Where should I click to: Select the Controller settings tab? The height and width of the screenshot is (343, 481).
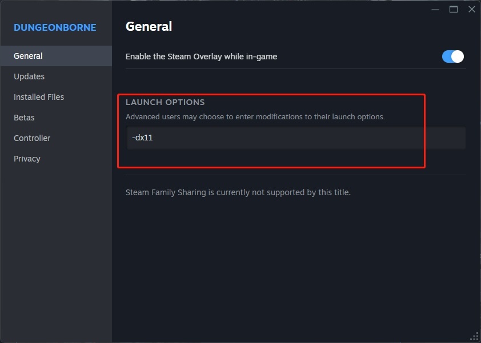tap(32, 138)
